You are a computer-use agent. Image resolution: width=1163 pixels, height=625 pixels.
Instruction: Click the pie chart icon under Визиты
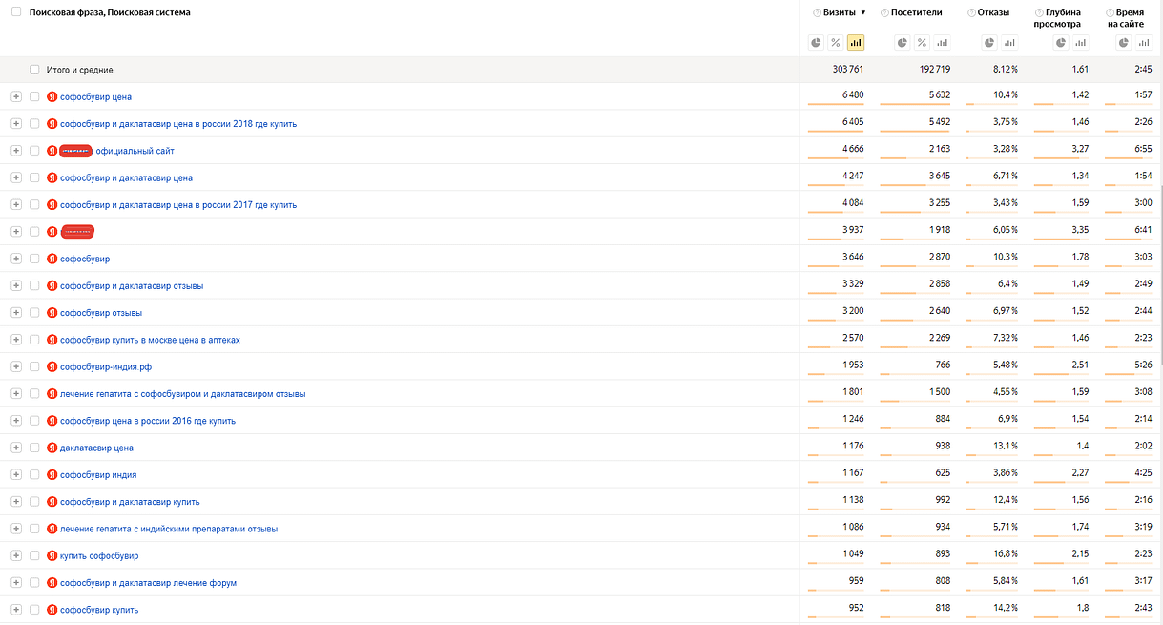[x=816, y=42]
